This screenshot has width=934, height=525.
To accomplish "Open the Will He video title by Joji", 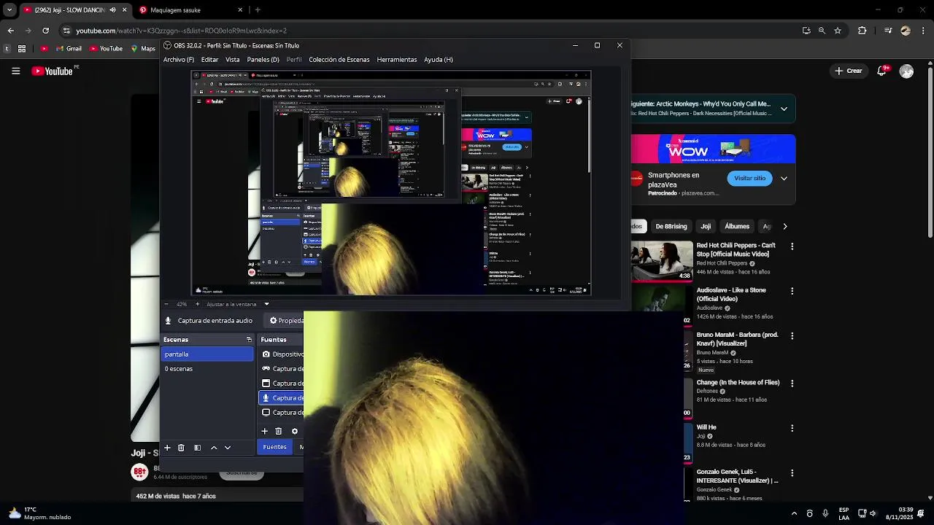I will [706, 427].
